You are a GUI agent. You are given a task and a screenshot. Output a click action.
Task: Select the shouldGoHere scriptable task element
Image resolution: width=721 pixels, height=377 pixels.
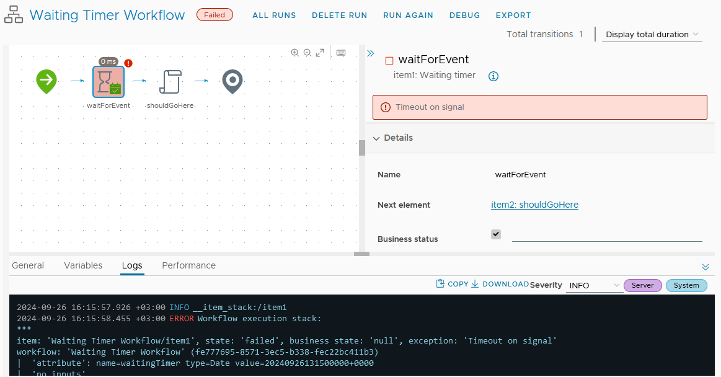pos(170,82)
